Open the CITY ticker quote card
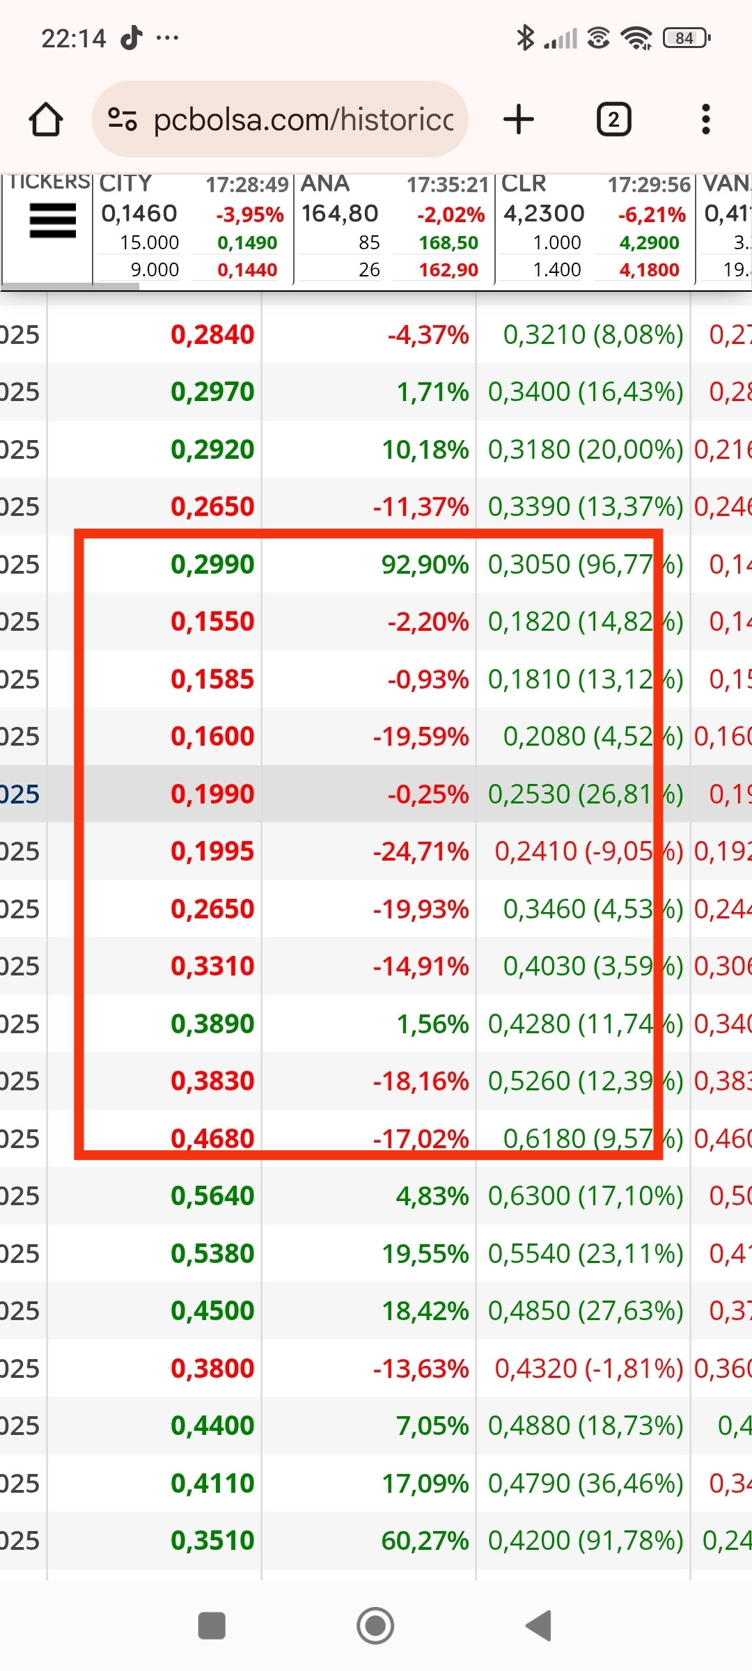This screenshot has width=752, height=1671. (x=193, y=228)
